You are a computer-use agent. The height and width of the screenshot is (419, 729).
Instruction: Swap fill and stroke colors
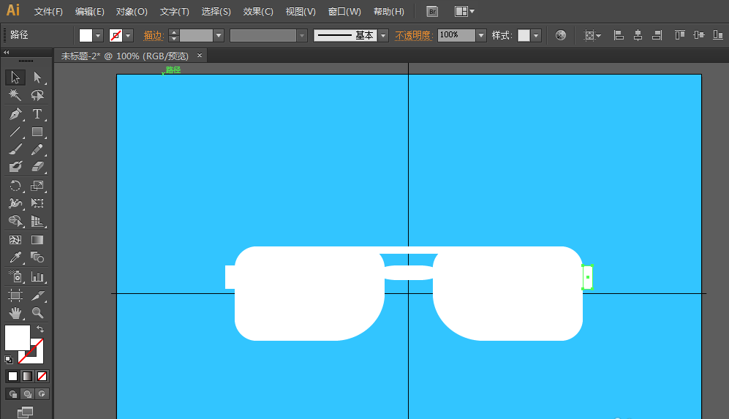pyautogui.click(x=40, y=330)
